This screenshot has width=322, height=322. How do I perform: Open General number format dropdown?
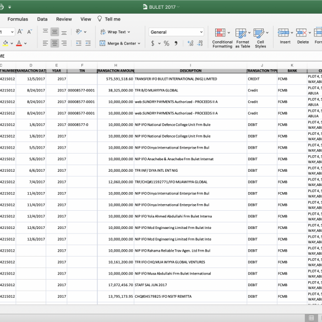tap(176, 32)
